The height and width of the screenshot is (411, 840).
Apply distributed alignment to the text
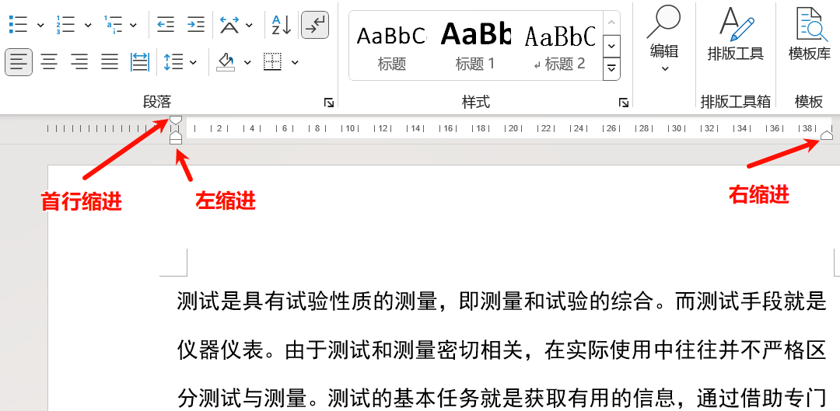tap(140, 62)
